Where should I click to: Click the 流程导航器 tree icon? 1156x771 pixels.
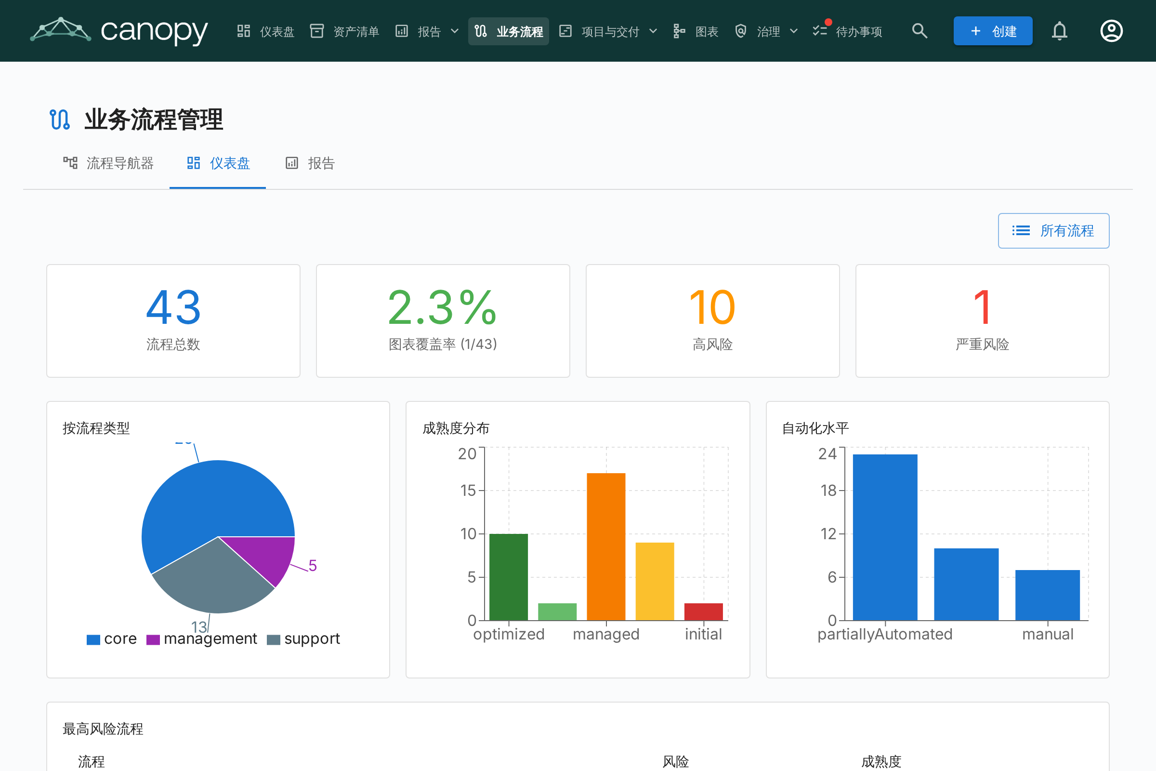(70, 163)
